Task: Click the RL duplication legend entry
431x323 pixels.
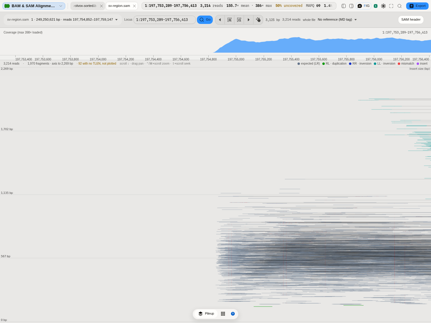Action: 334,64
